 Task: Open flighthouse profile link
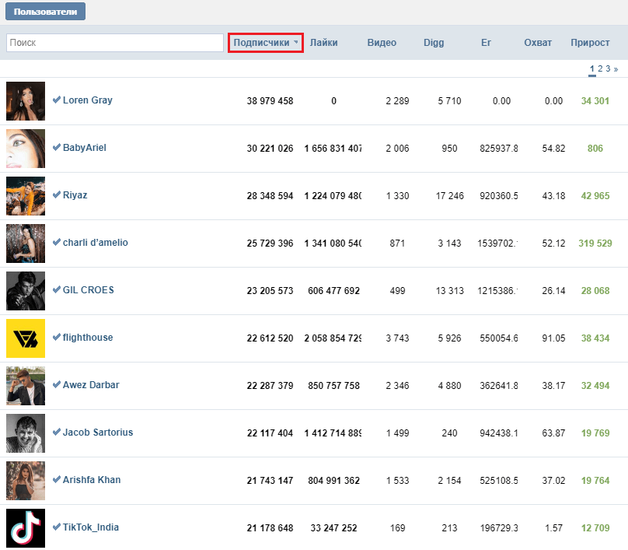[88, 338]
